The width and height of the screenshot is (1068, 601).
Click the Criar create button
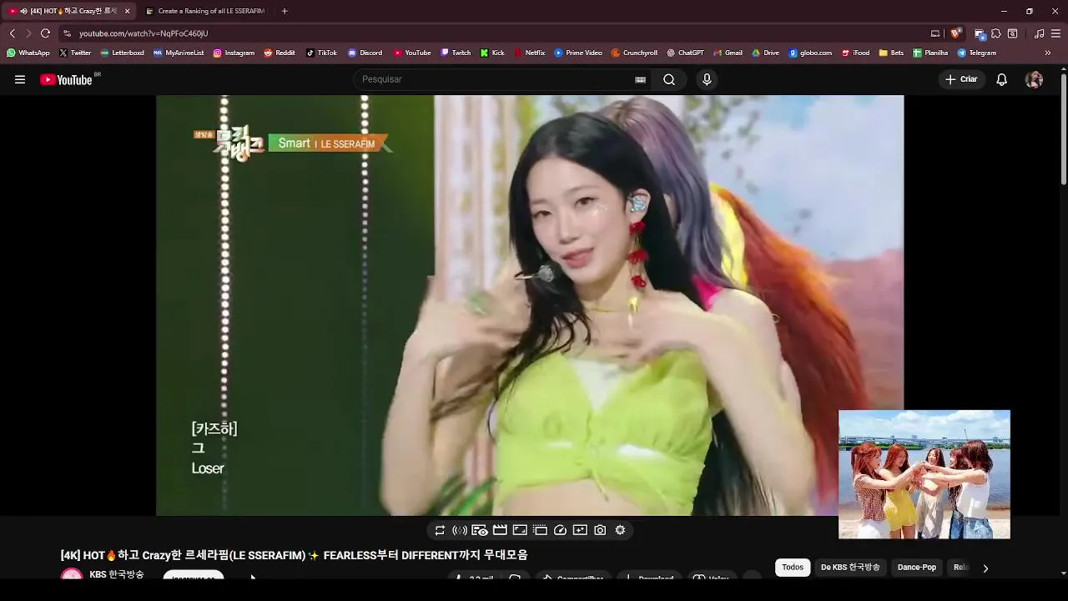click(x=961, y=79)
